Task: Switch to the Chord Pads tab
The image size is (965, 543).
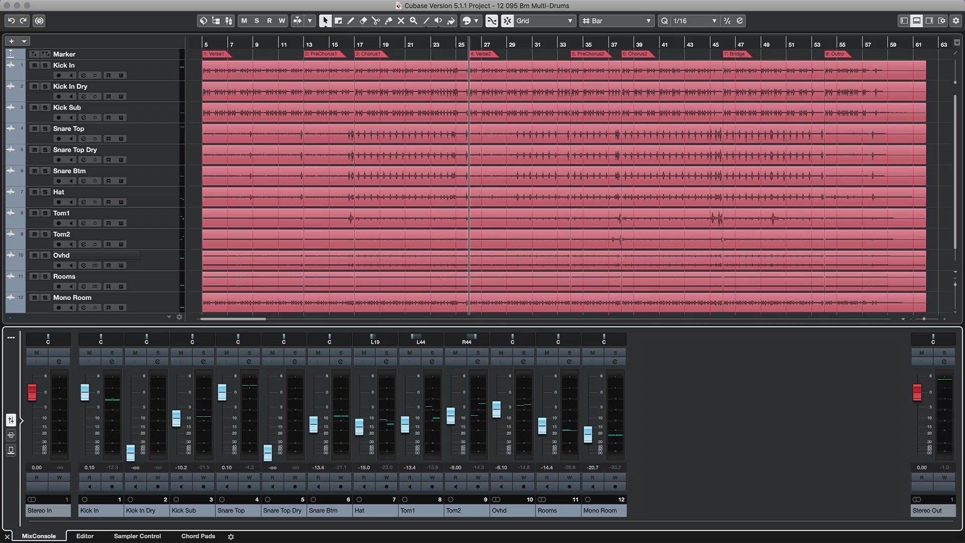Action: [x=198, y=536]
